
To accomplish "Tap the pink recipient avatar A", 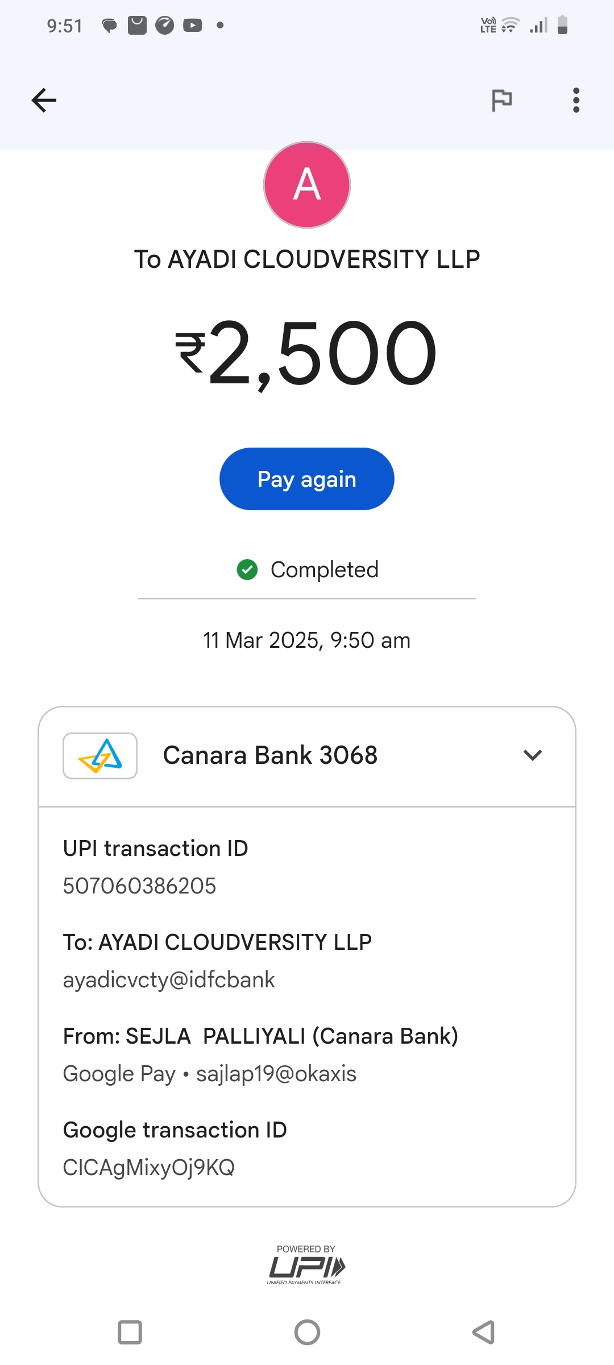I will pos(307,185).
